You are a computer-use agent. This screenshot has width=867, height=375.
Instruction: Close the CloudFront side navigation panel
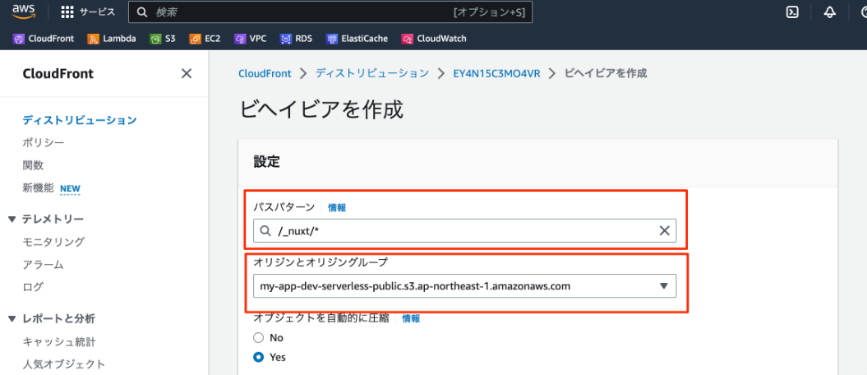[x=187, y=73]
